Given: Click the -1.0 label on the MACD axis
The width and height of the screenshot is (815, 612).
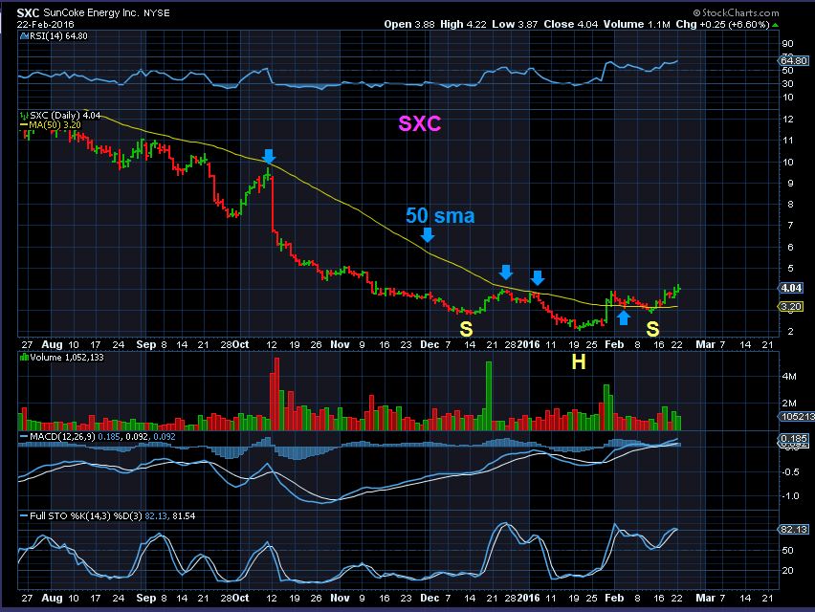Looking at the screenshot, I should point(790,495).
